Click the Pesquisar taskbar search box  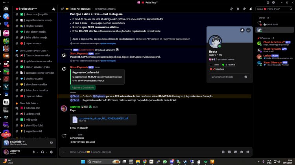[x=104, y=161]
